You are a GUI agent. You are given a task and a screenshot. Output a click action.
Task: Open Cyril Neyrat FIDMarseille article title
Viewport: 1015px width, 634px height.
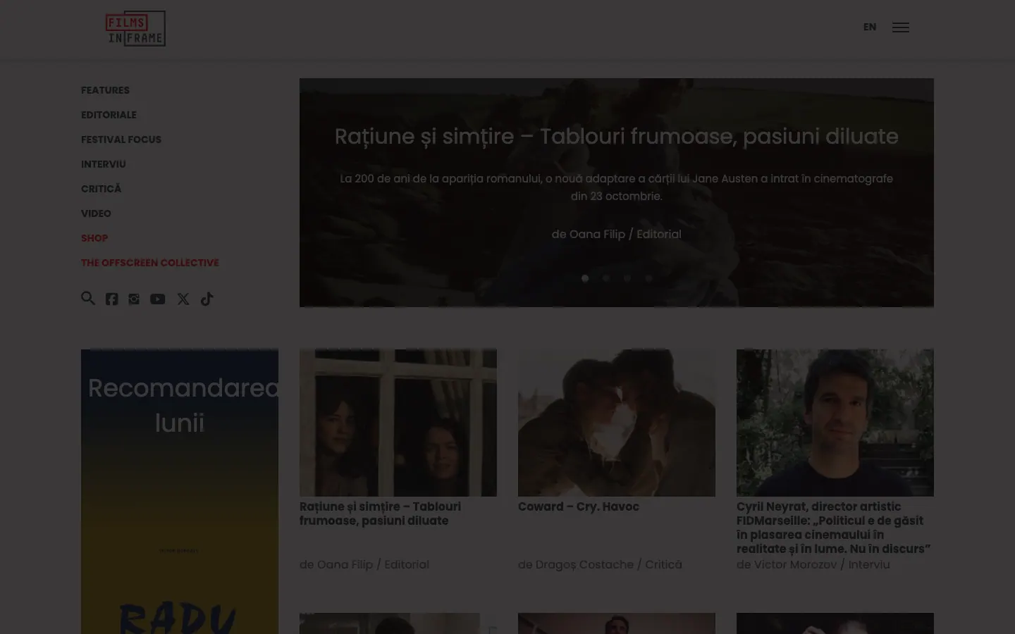pos(834,528)
